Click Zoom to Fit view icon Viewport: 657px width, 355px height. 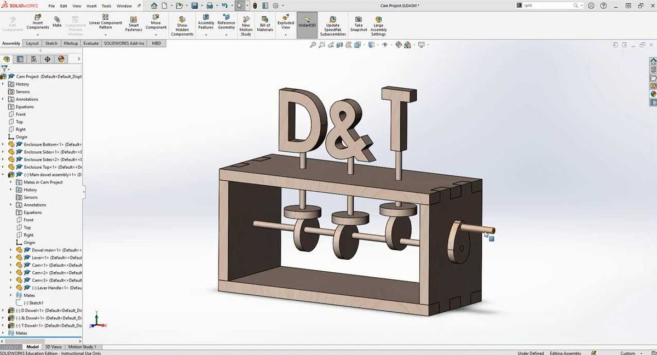[x=313, y=45]
